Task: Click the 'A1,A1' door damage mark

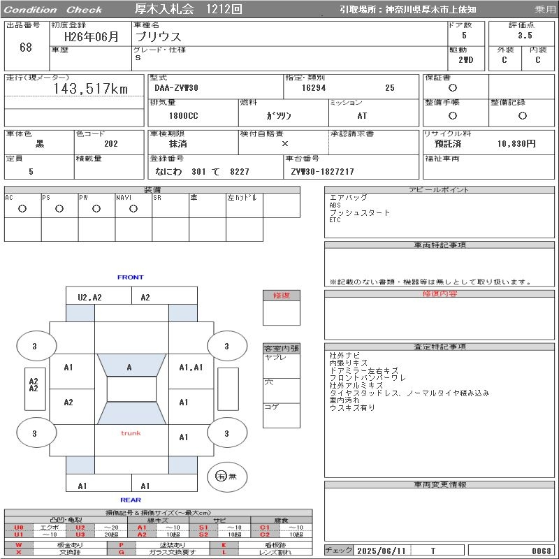Action: (191, 368)
